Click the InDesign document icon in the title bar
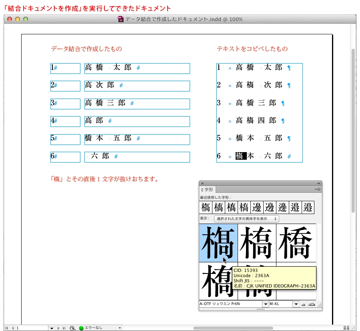This screenshot has width=360, height=331. coord(120,19)
